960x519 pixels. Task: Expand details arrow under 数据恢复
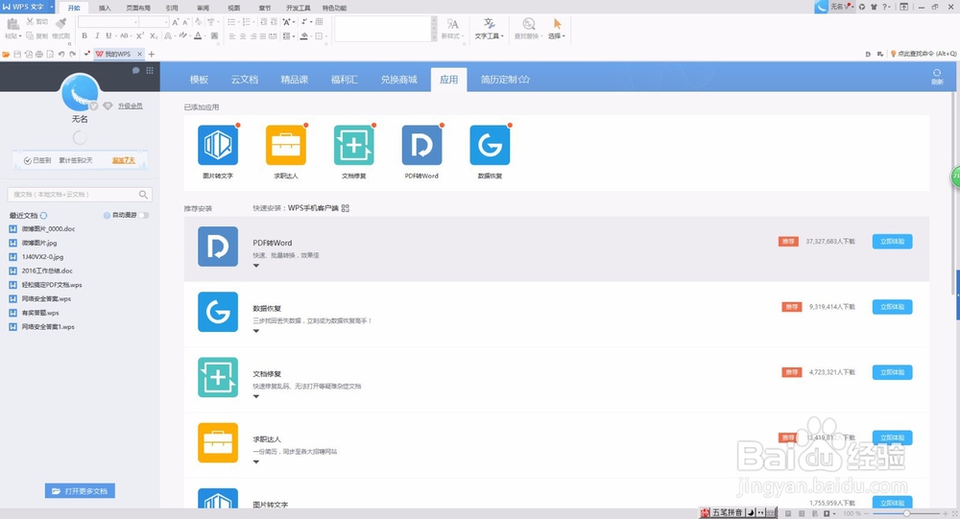pos(256,331)
